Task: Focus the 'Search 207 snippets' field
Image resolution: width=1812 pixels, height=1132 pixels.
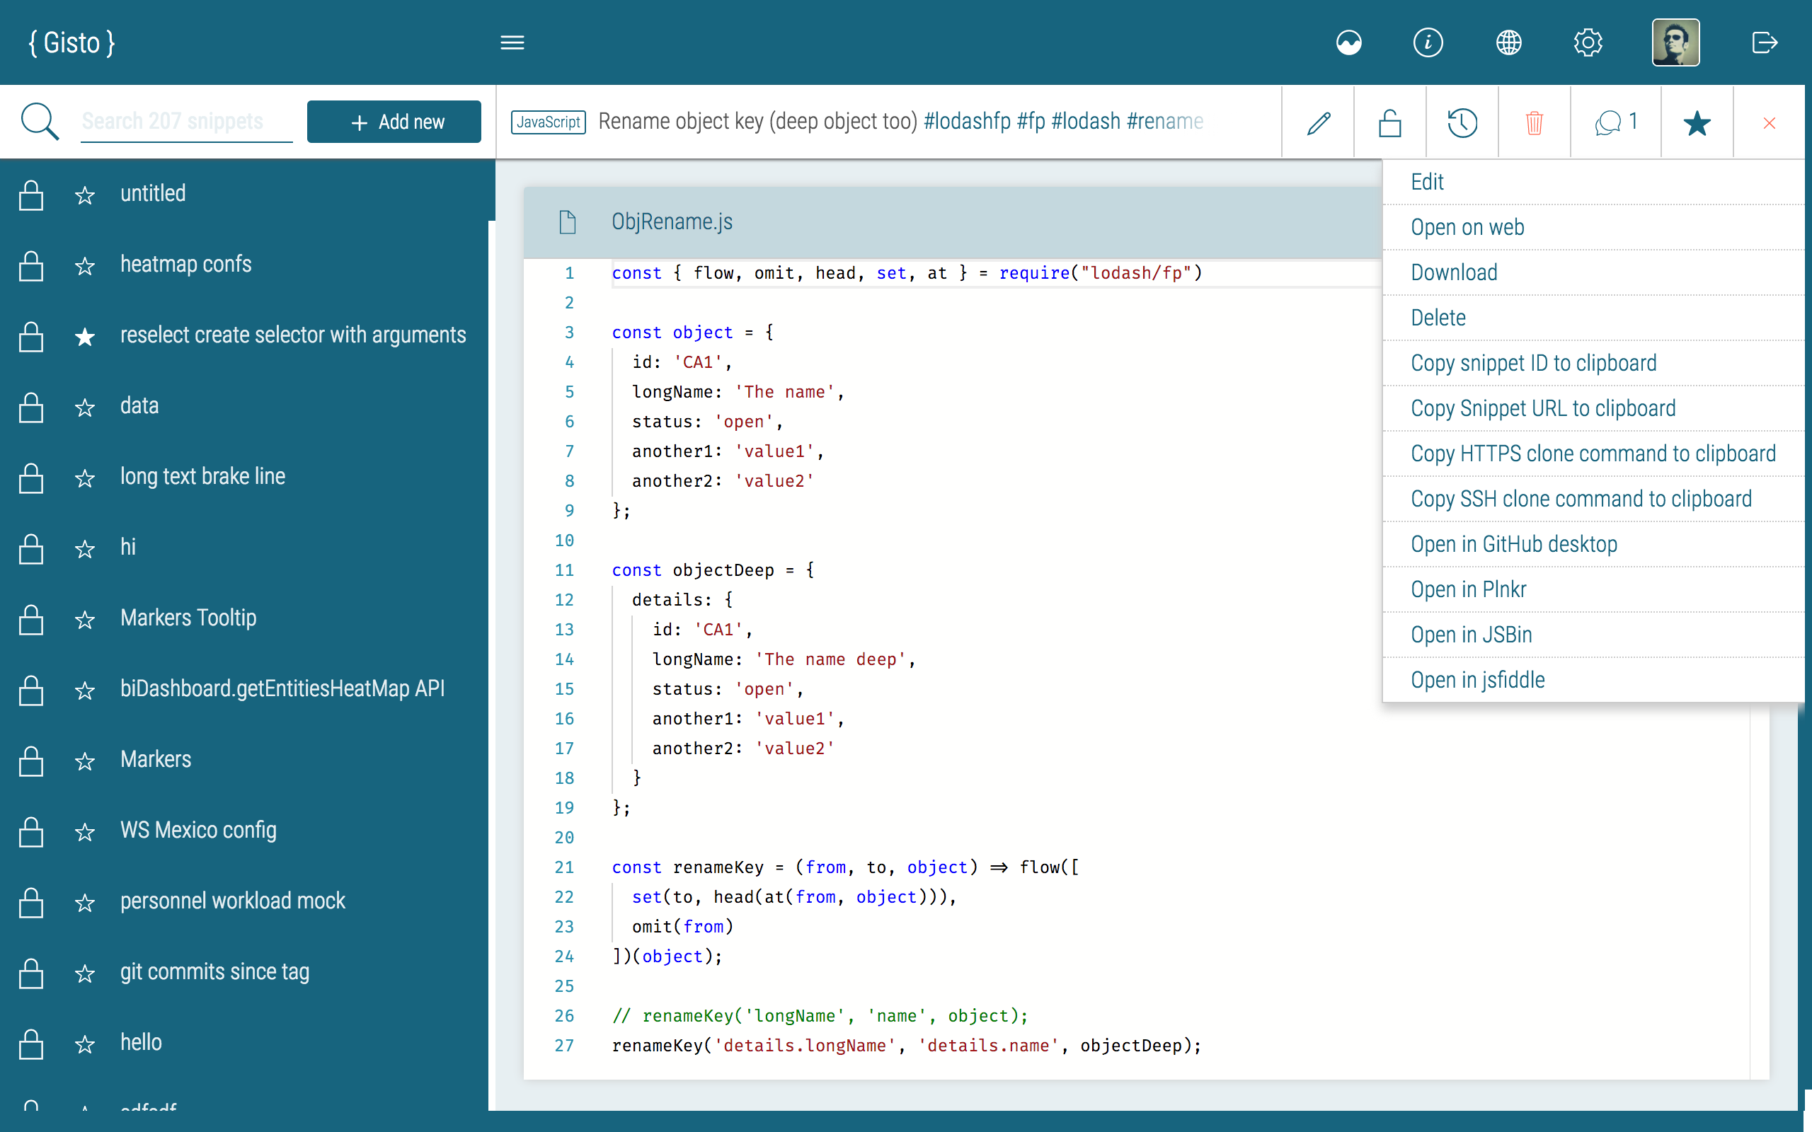Action: pyautogui.click(x=186, y=121)
